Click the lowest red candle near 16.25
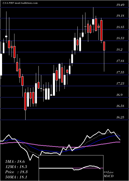This screenshot has width=129, height=181. (x=25, y=104)
